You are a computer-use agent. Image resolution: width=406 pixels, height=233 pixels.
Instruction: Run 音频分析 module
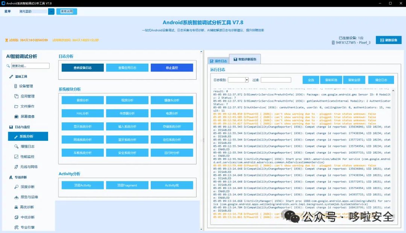[83, 100]
